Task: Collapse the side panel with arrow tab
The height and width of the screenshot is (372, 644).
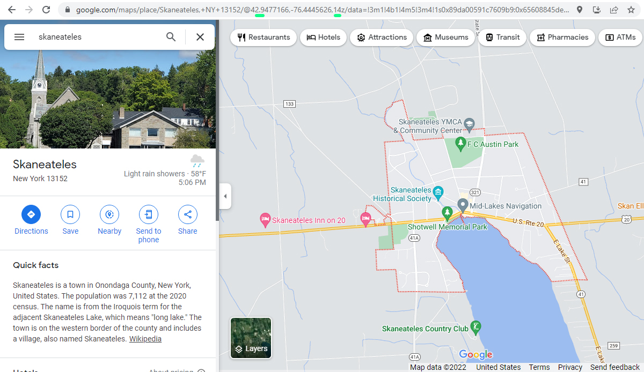Action: click(x=225, y=196)
